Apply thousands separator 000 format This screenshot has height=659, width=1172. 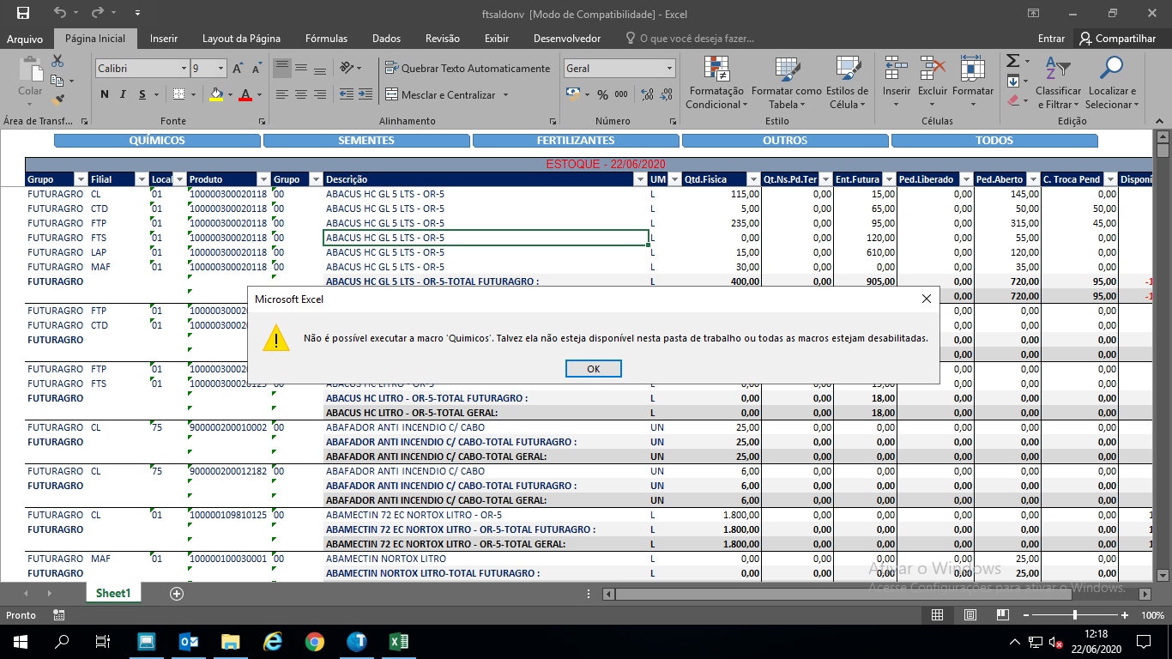tap(620, 94)
